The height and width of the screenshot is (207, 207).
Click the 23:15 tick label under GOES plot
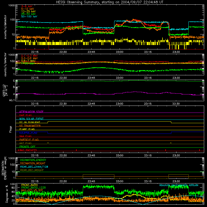tap(148, 104)
